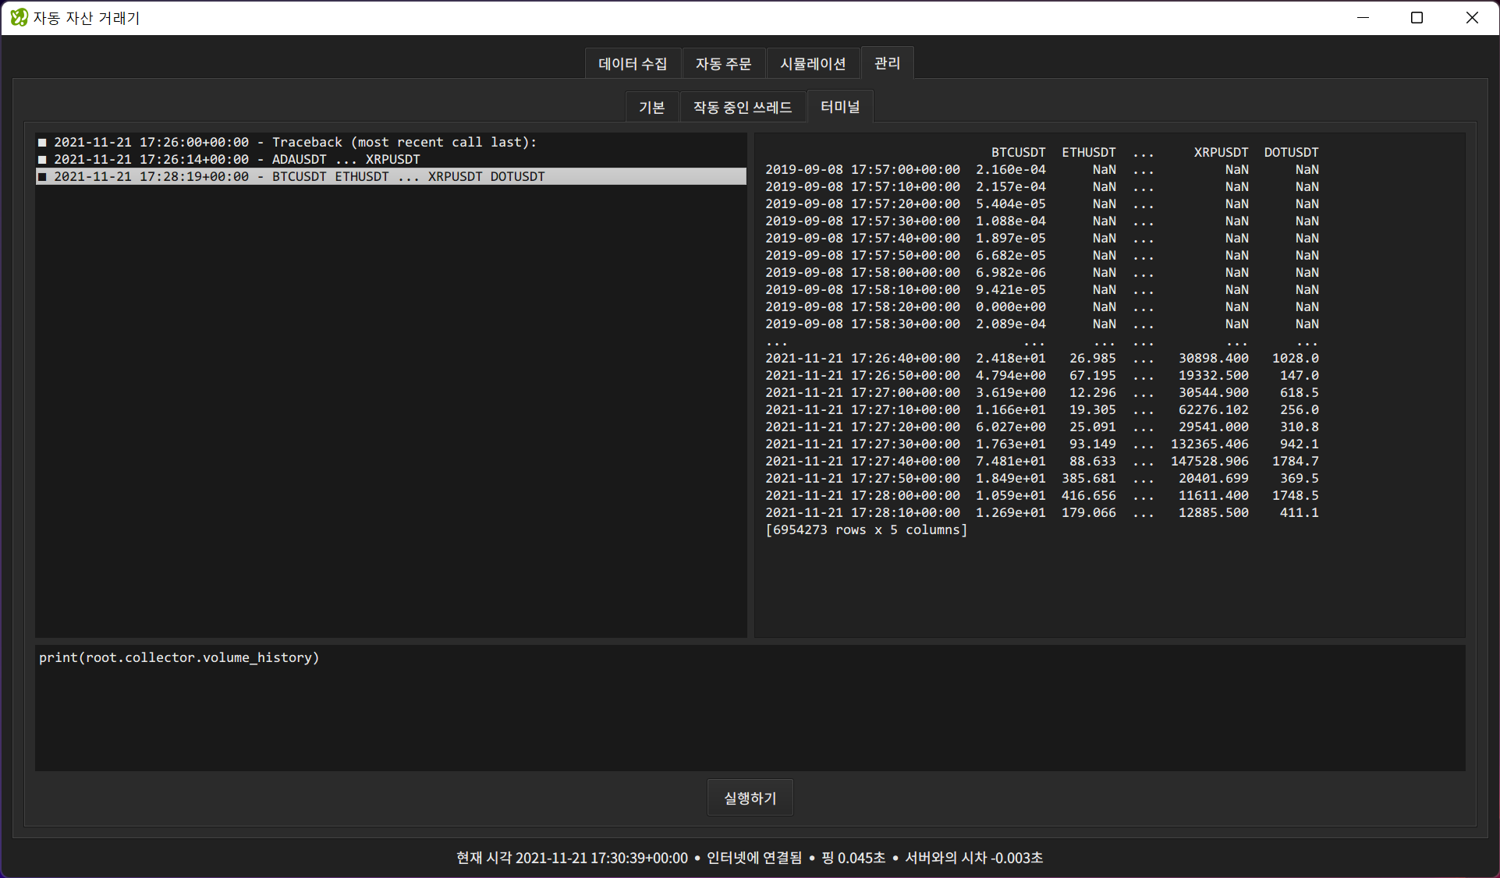
Task: Switch to the 기본 sub-tab
Action: click(x=651, y=108)
